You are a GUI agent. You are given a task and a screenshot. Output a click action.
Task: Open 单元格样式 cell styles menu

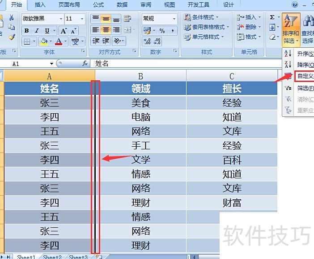[204, 37]
